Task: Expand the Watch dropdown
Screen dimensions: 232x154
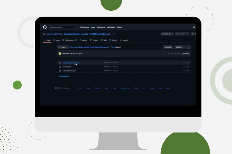Action: pos(167,34)
